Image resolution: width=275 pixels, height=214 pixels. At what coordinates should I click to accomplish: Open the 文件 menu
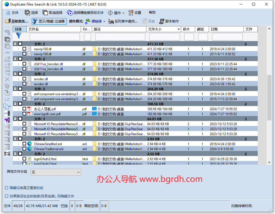coord(13,12)
